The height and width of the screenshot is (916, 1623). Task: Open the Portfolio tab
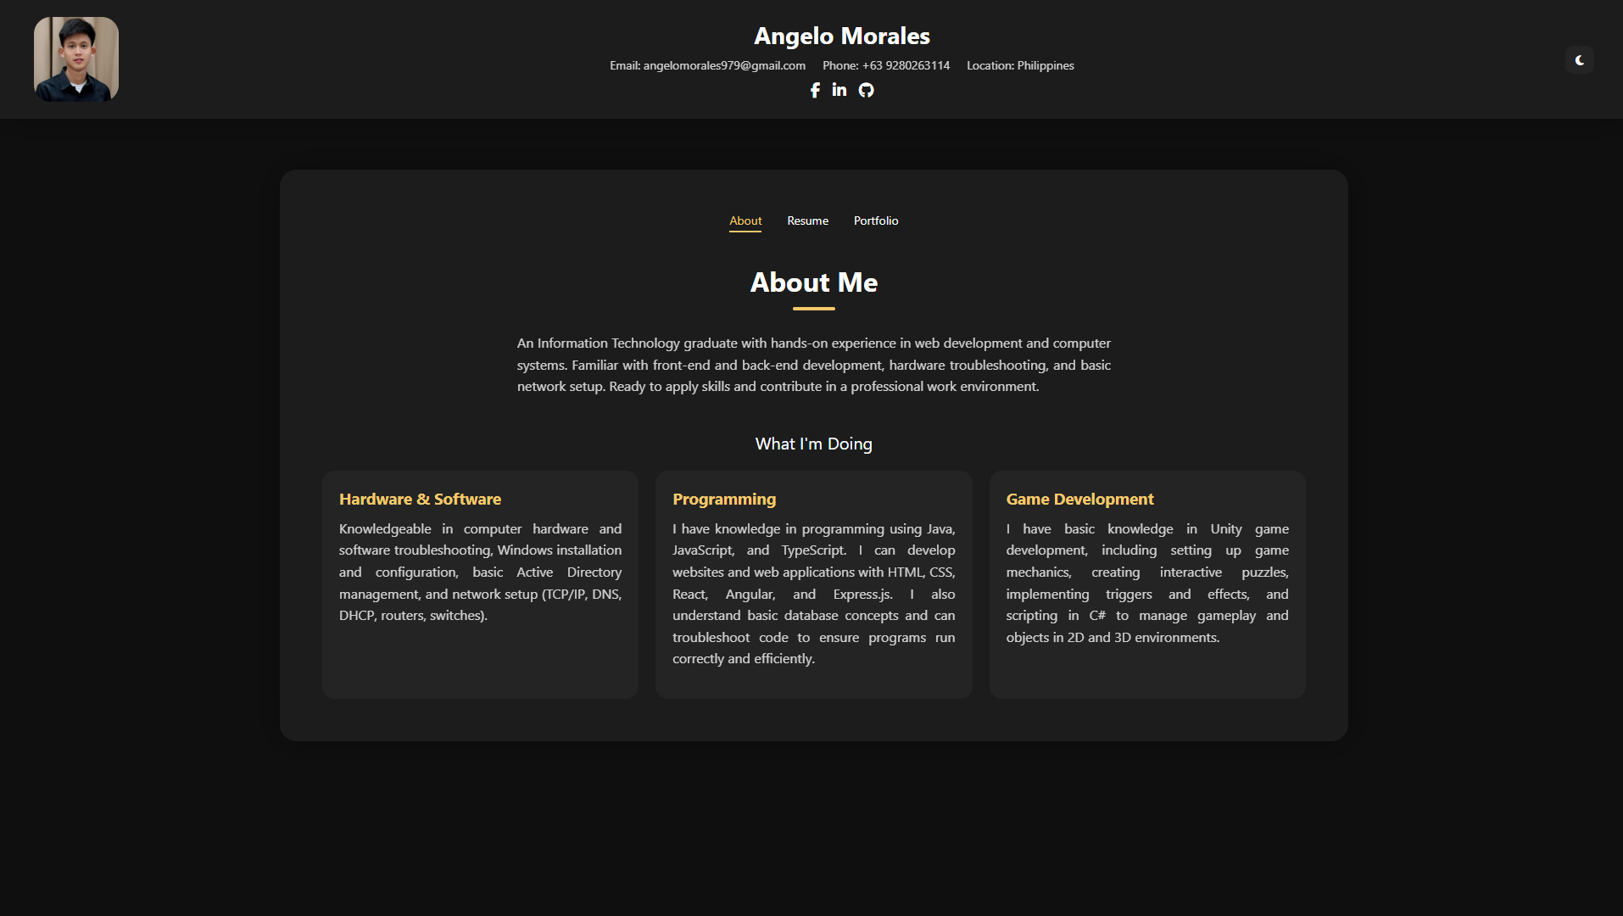(x=876, y=221)
